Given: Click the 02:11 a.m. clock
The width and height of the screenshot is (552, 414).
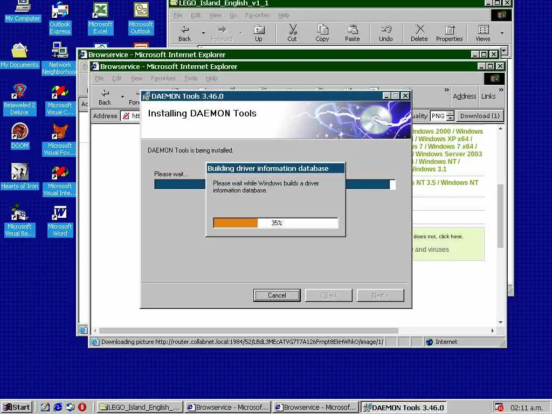Looking at the screenshot, I should [527, 408].
